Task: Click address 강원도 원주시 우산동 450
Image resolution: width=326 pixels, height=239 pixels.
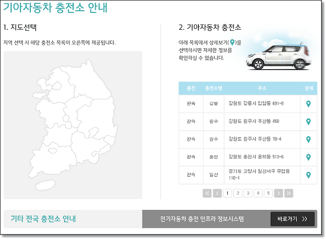Action: click(254, 121)
